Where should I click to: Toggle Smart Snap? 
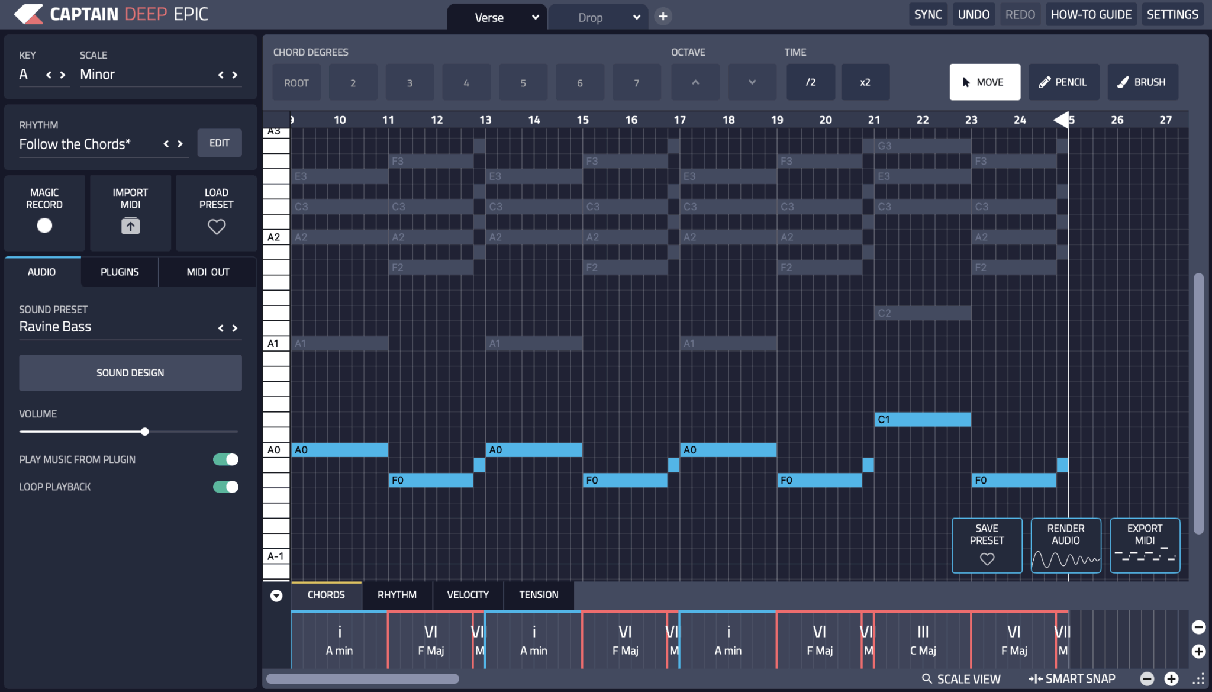click(1072, 679)
